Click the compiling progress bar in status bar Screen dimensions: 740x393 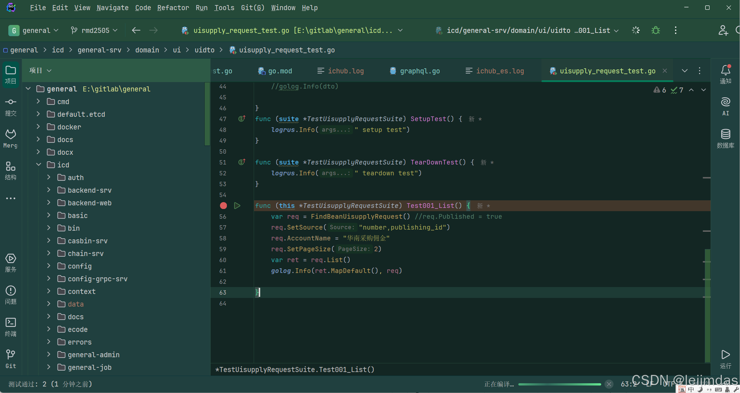(559, 384)
